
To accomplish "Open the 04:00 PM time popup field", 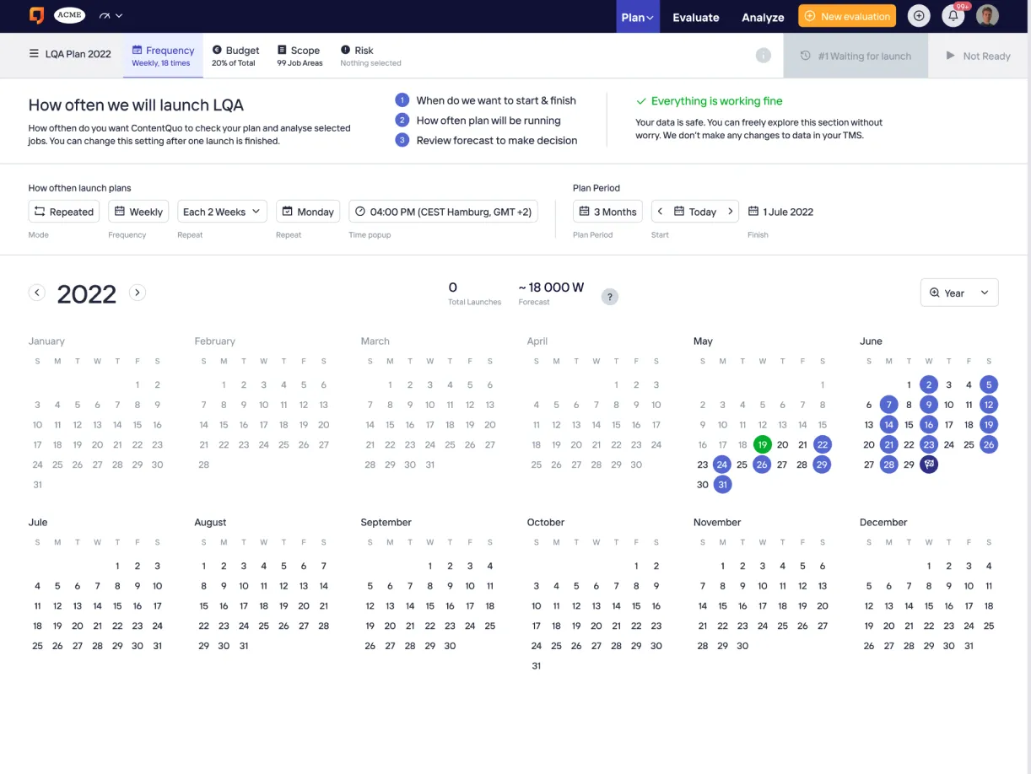I will 443,212.
